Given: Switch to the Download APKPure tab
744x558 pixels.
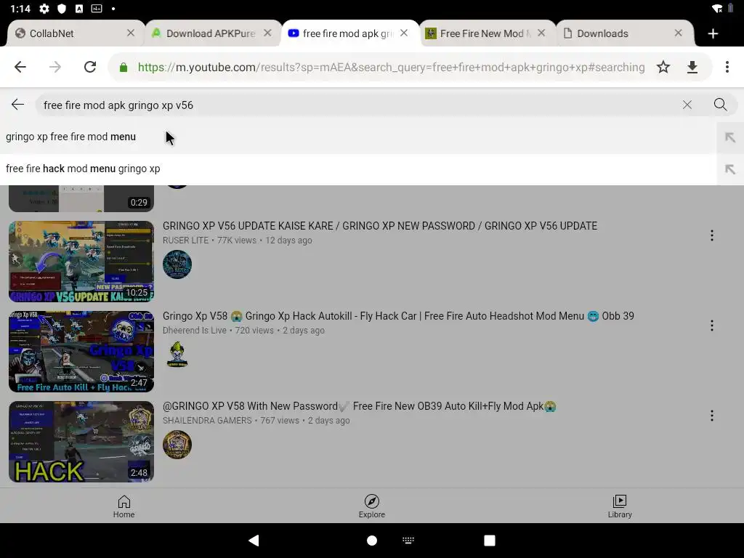Looking at the screenshot, I should [209, 33].
